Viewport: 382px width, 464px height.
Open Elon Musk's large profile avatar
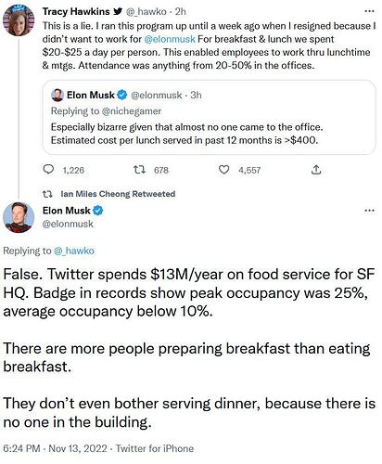pos(19,217)
